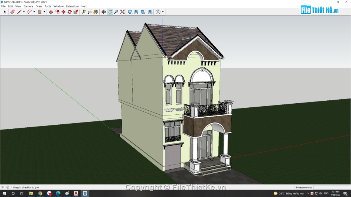
Task: Open the weather widget showing 28°C
Action: tap(289, 193)
